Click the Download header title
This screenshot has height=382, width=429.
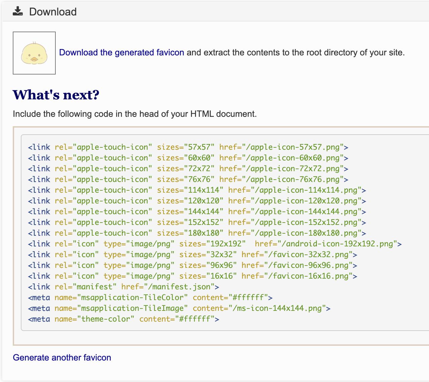tap(53, 12)
